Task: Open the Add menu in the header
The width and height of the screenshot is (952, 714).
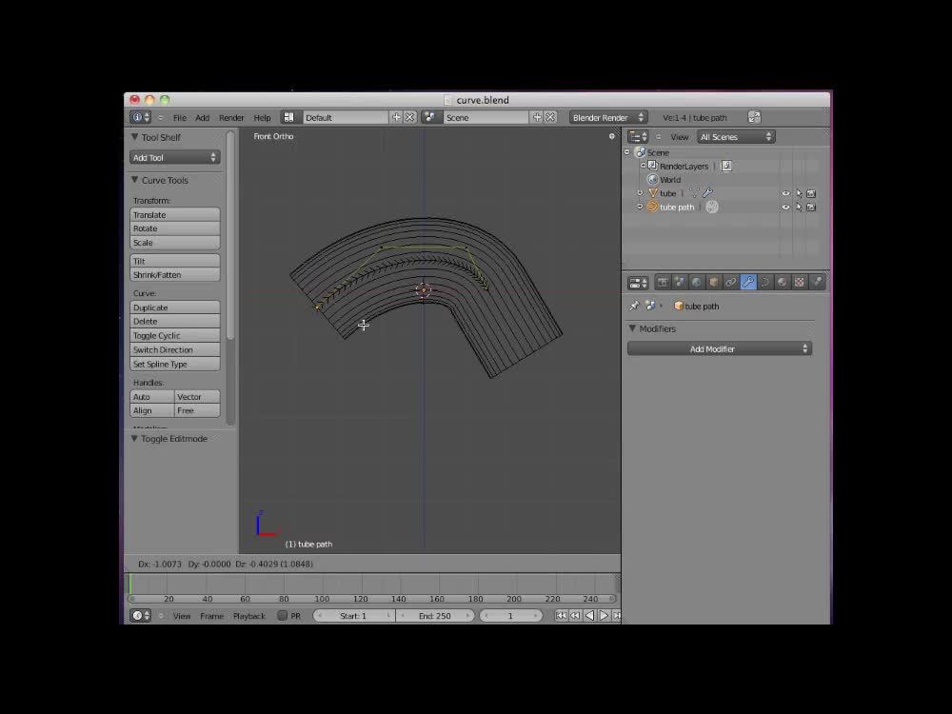Action: pos(202,117)
